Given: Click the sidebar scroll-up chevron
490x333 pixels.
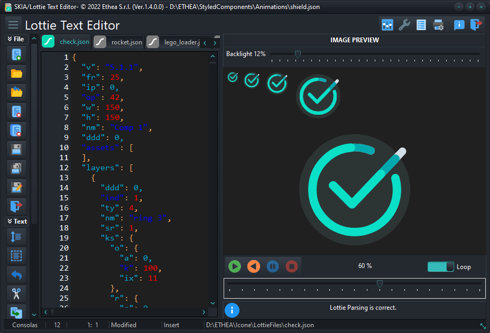Looking at the screenshot, I should pyautogui.click(x=34, y=38).
